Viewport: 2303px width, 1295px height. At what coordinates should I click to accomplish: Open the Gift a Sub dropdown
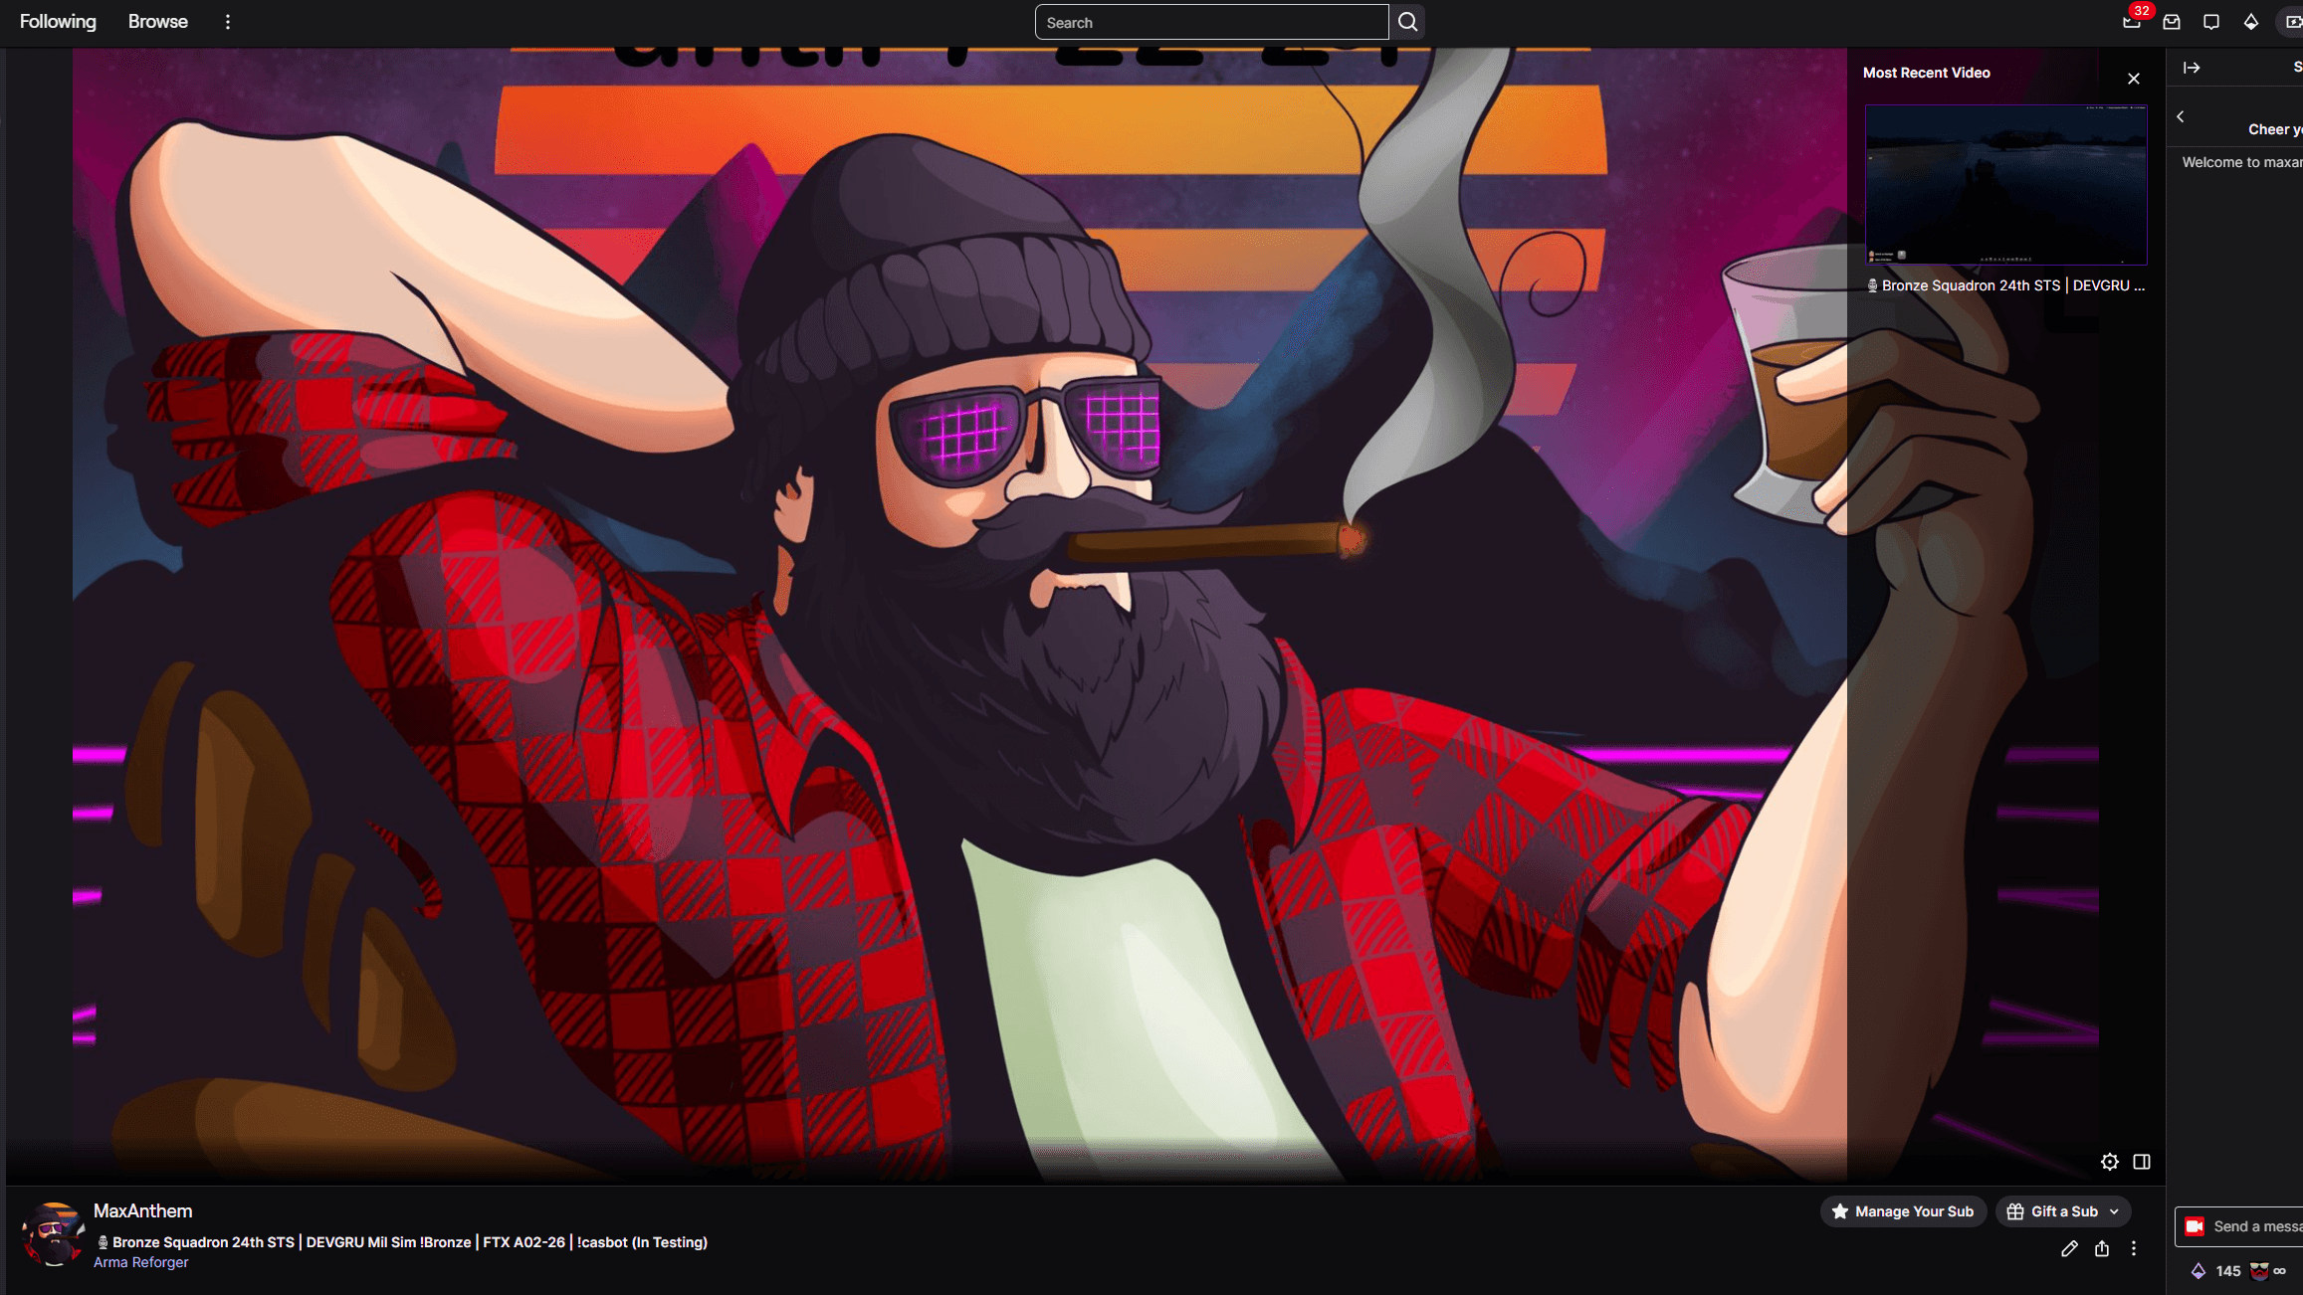[x=2063, y=1211]
